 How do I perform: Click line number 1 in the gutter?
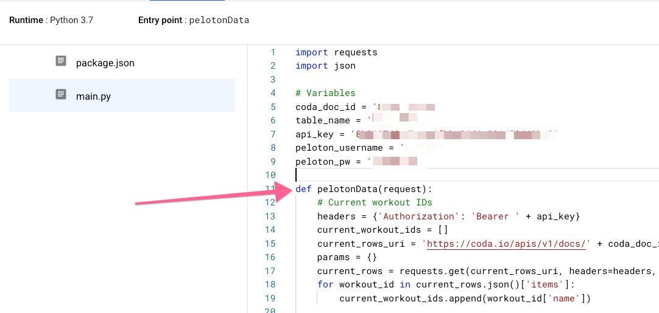pyautogui.click(x=273, y=52)
